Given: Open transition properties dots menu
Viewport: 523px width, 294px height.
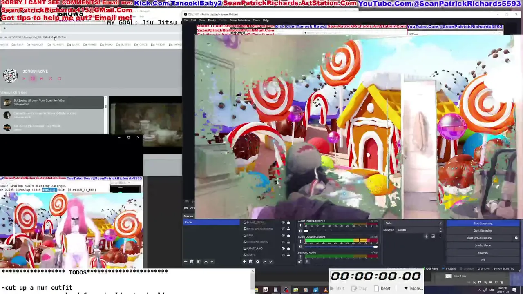Looking at the screenshot, I should coord(440,236).
